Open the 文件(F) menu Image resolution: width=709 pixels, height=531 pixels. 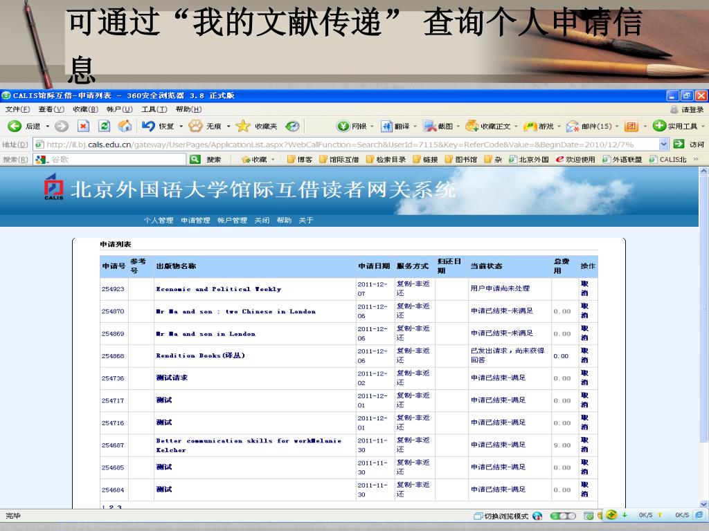click(x=17, y=109)
